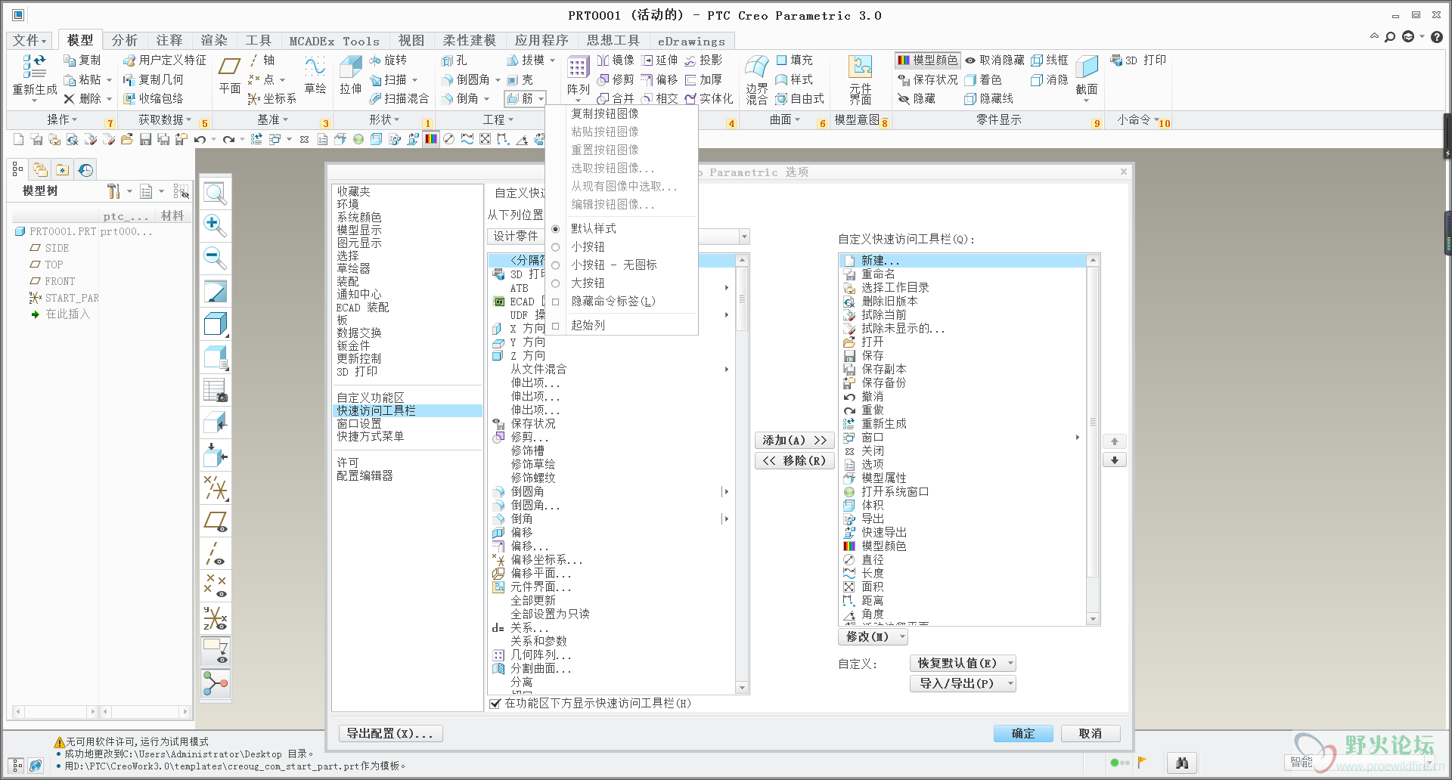Click the 阵列 pattern icon

578,68
